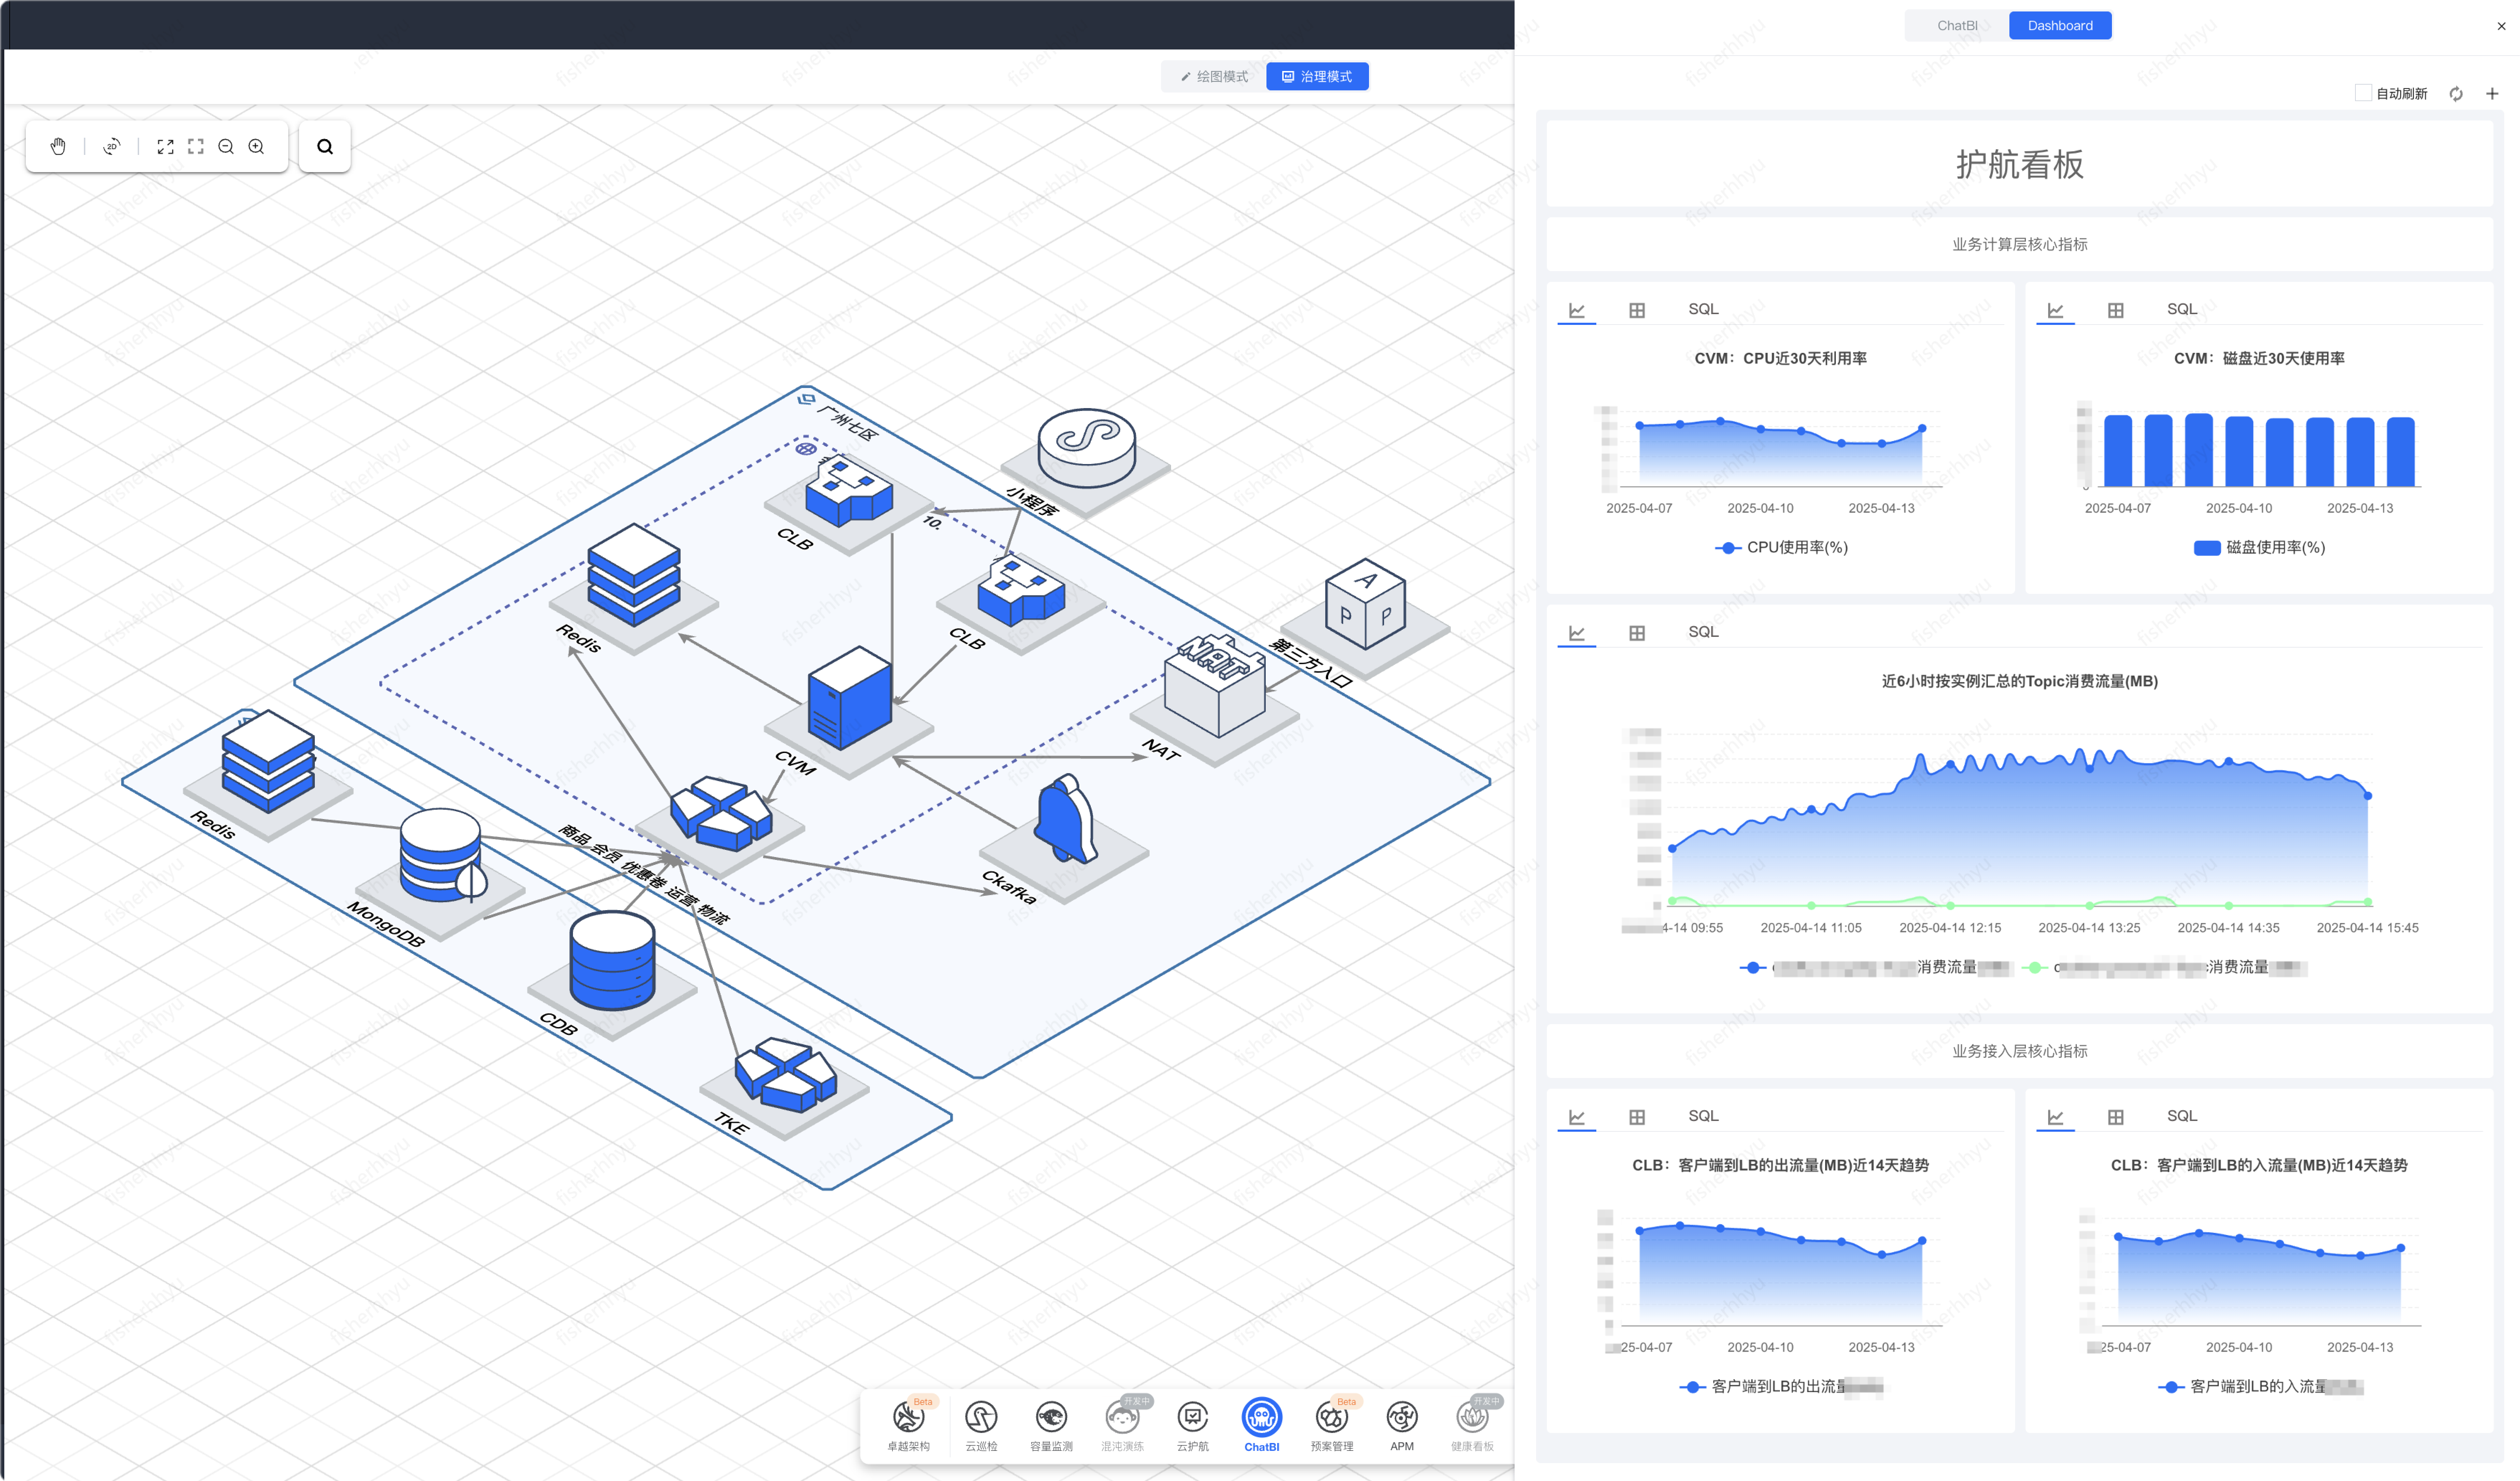Fit the diagram to the screen
Image resolution: width=2520 pixels, height=1481 pixels.
(166, 147)
